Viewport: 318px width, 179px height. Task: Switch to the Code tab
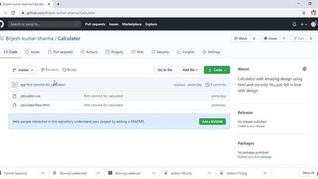click(10, 52)
